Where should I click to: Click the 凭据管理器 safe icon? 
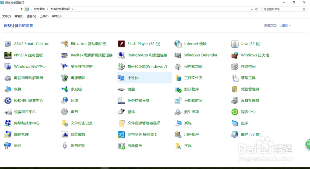[235, 89]
